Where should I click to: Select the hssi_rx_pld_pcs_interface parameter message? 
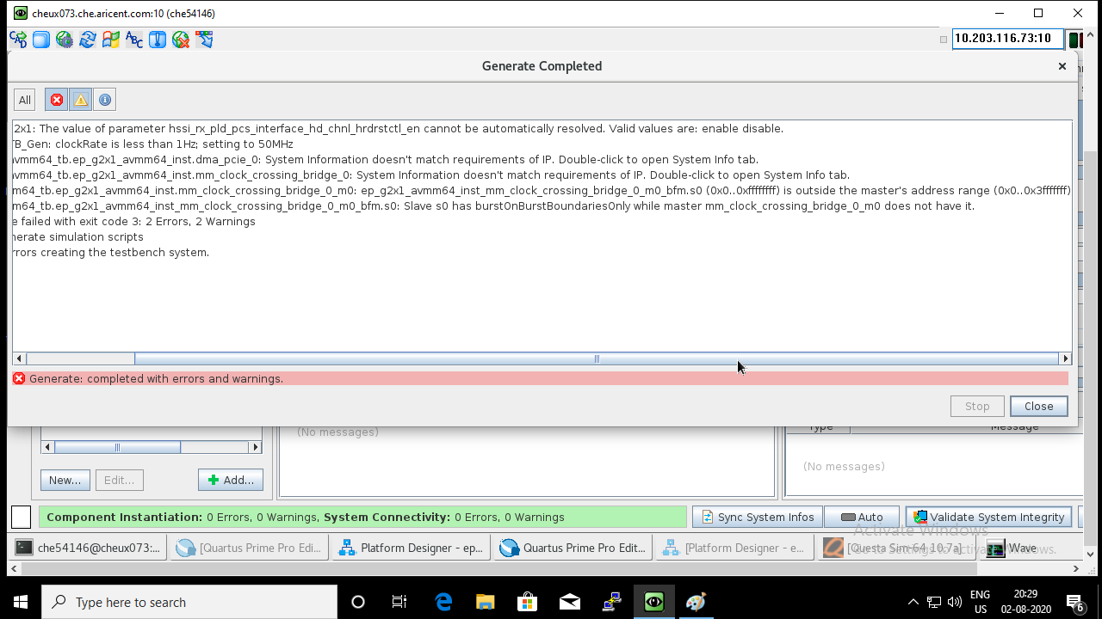[398, 129]
